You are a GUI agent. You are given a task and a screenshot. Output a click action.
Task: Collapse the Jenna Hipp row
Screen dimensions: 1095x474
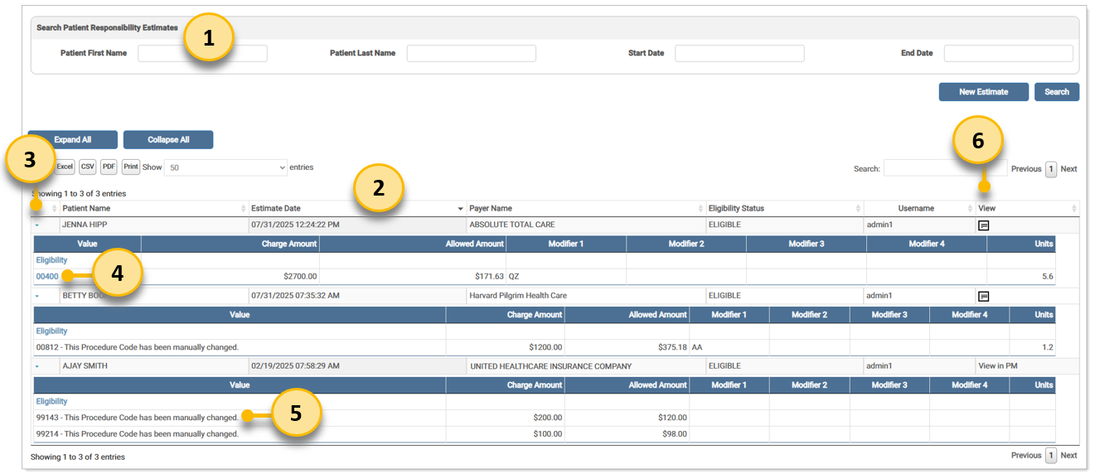[x=37, y=225]
